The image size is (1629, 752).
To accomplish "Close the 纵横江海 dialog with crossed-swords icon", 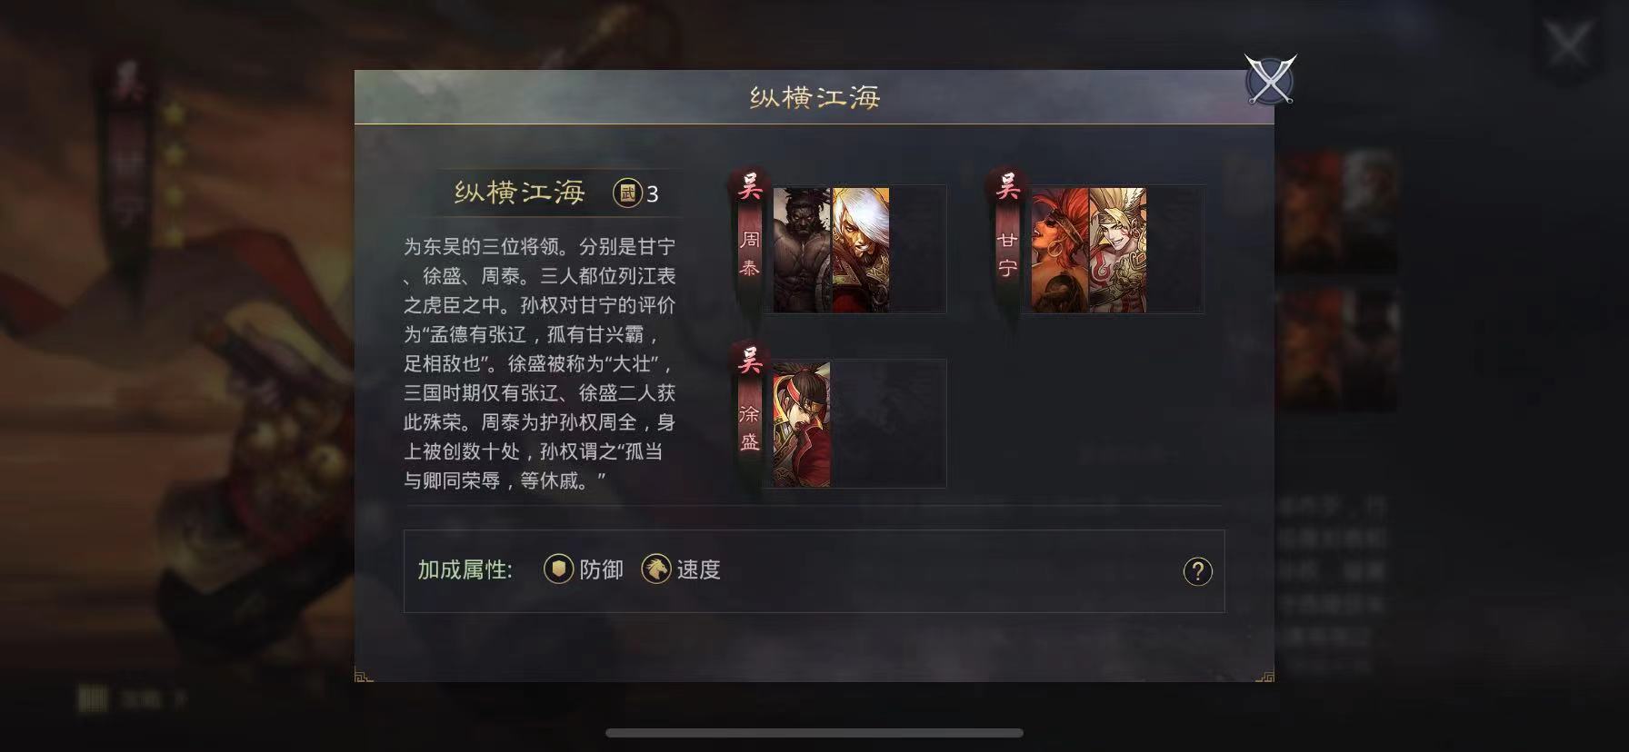I will pyautogui.click(x=1270, y=80).
